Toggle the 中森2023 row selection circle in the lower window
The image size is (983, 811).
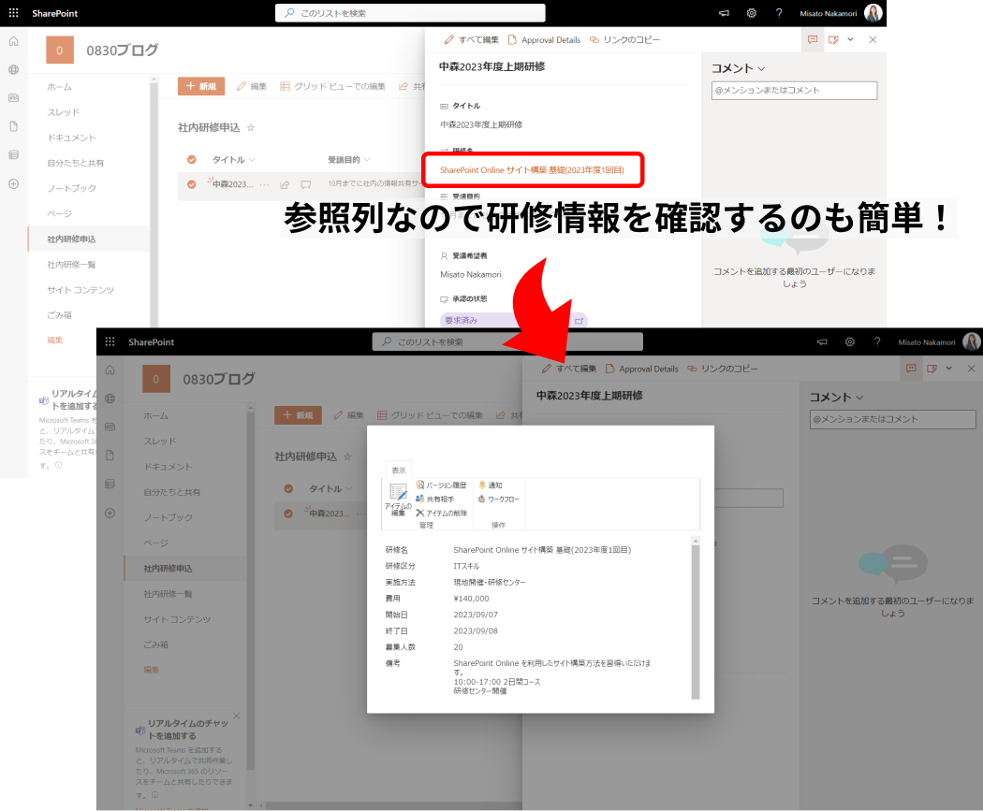click(x=288, y=514)
